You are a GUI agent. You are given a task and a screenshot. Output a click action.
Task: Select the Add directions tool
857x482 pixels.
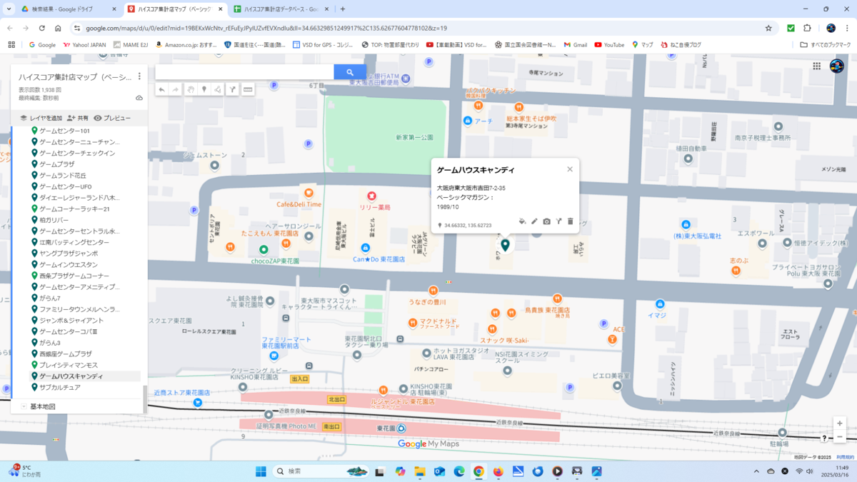click(x=232, y=90)
